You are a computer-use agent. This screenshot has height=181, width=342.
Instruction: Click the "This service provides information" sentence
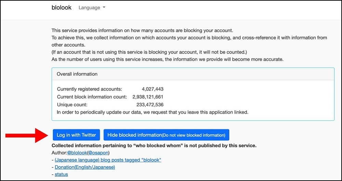142,30
